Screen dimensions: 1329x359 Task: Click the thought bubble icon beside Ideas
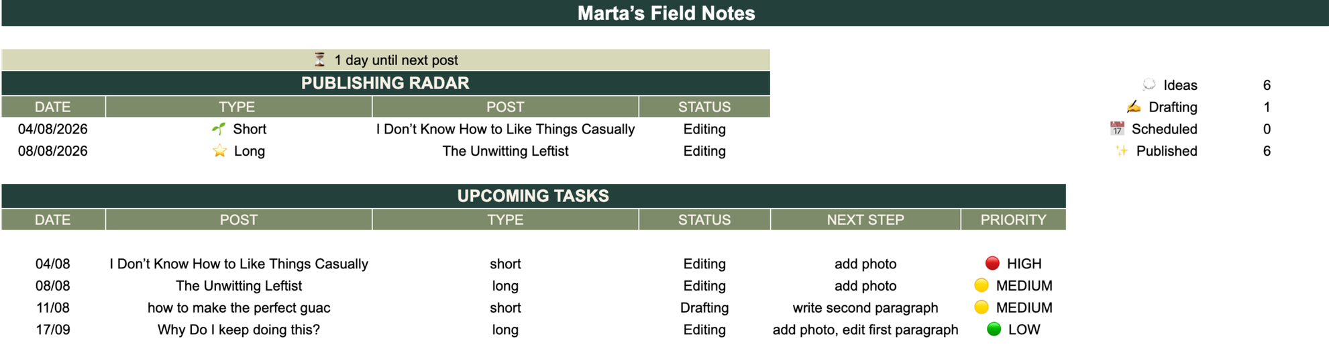point(1149,85)
